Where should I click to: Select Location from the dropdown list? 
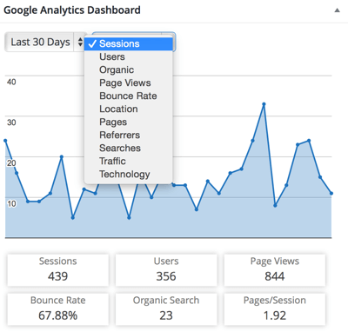pyautogui.click(x=129, y=109)
